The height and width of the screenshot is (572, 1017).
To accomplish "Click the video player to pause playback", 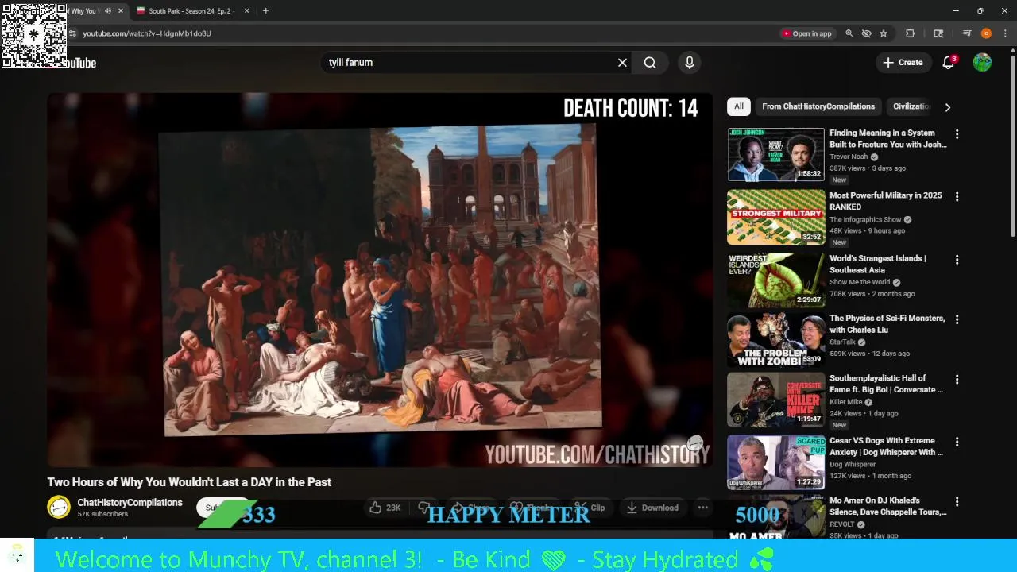I will coord(380,279).
